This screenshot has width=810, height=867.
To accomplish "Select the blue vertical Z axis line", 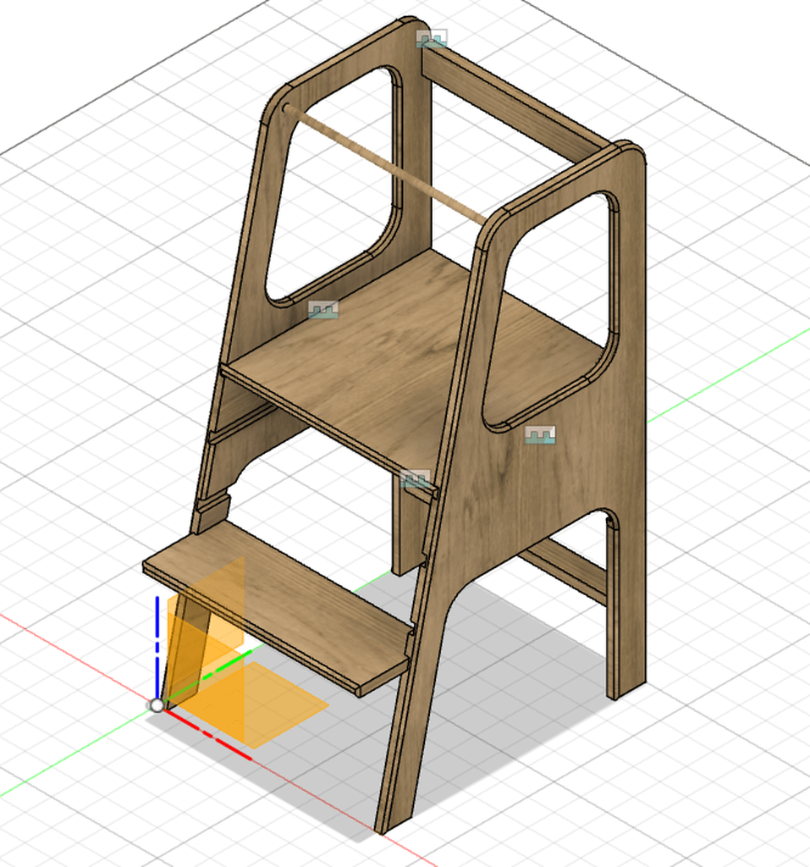I will point(157,643).
